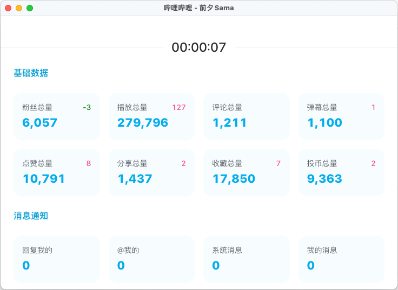Click the 消息通知 section heading
This screenshot has height=290, width=398.
pyautogui.click(x=31, y=216)
